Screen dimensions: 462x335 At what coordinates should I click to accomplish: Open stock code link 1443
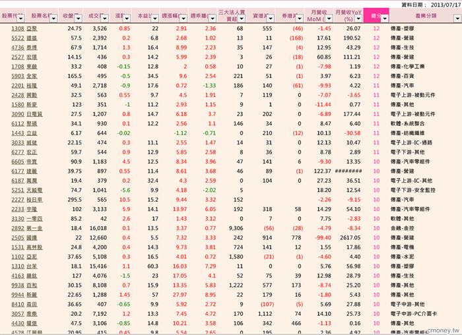tap(18, 133)
